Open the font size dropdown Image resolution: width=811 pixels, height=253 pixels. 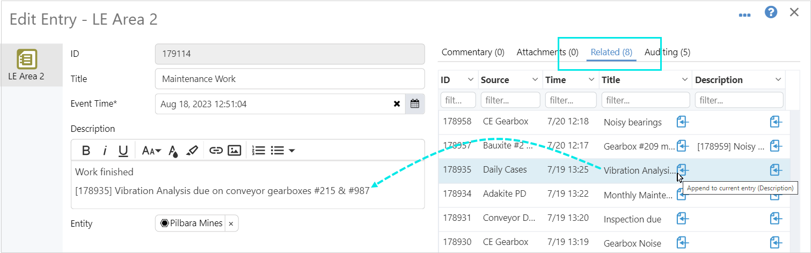pos(151,151)
